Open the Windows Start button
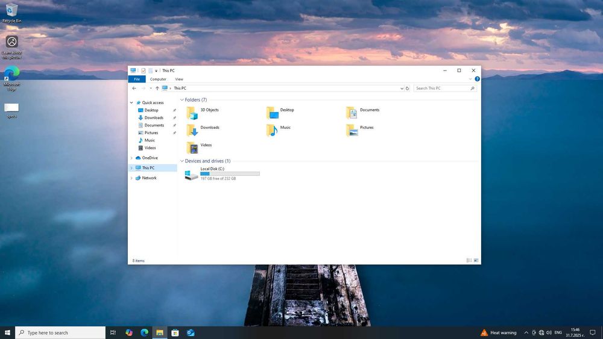Image resolution: width=603 pixels, height=339 pixels. pos(7,333)
